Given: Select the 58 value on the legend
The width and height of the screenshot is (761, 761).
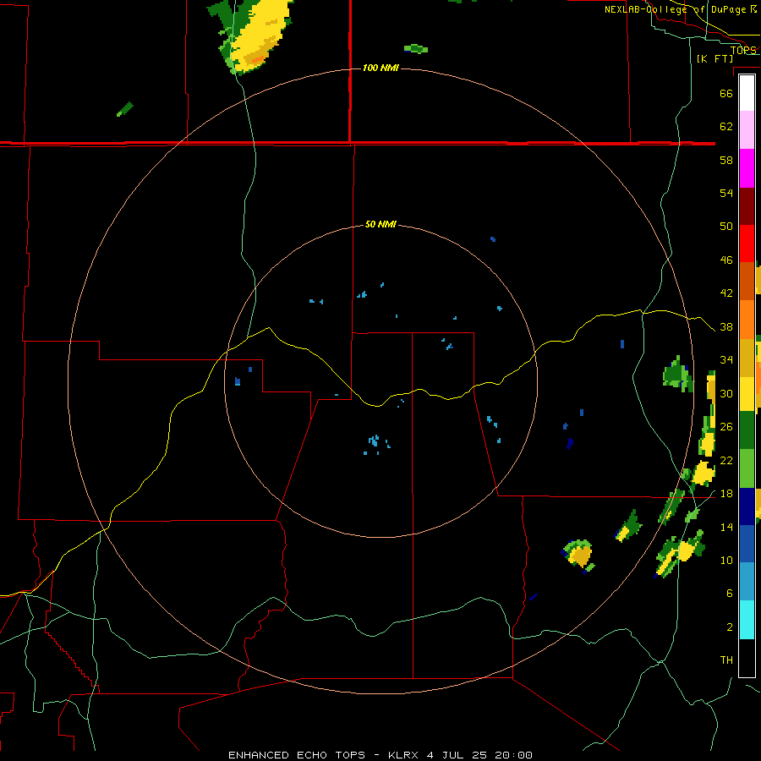Looking at the screenshot, I should (726, 160).
